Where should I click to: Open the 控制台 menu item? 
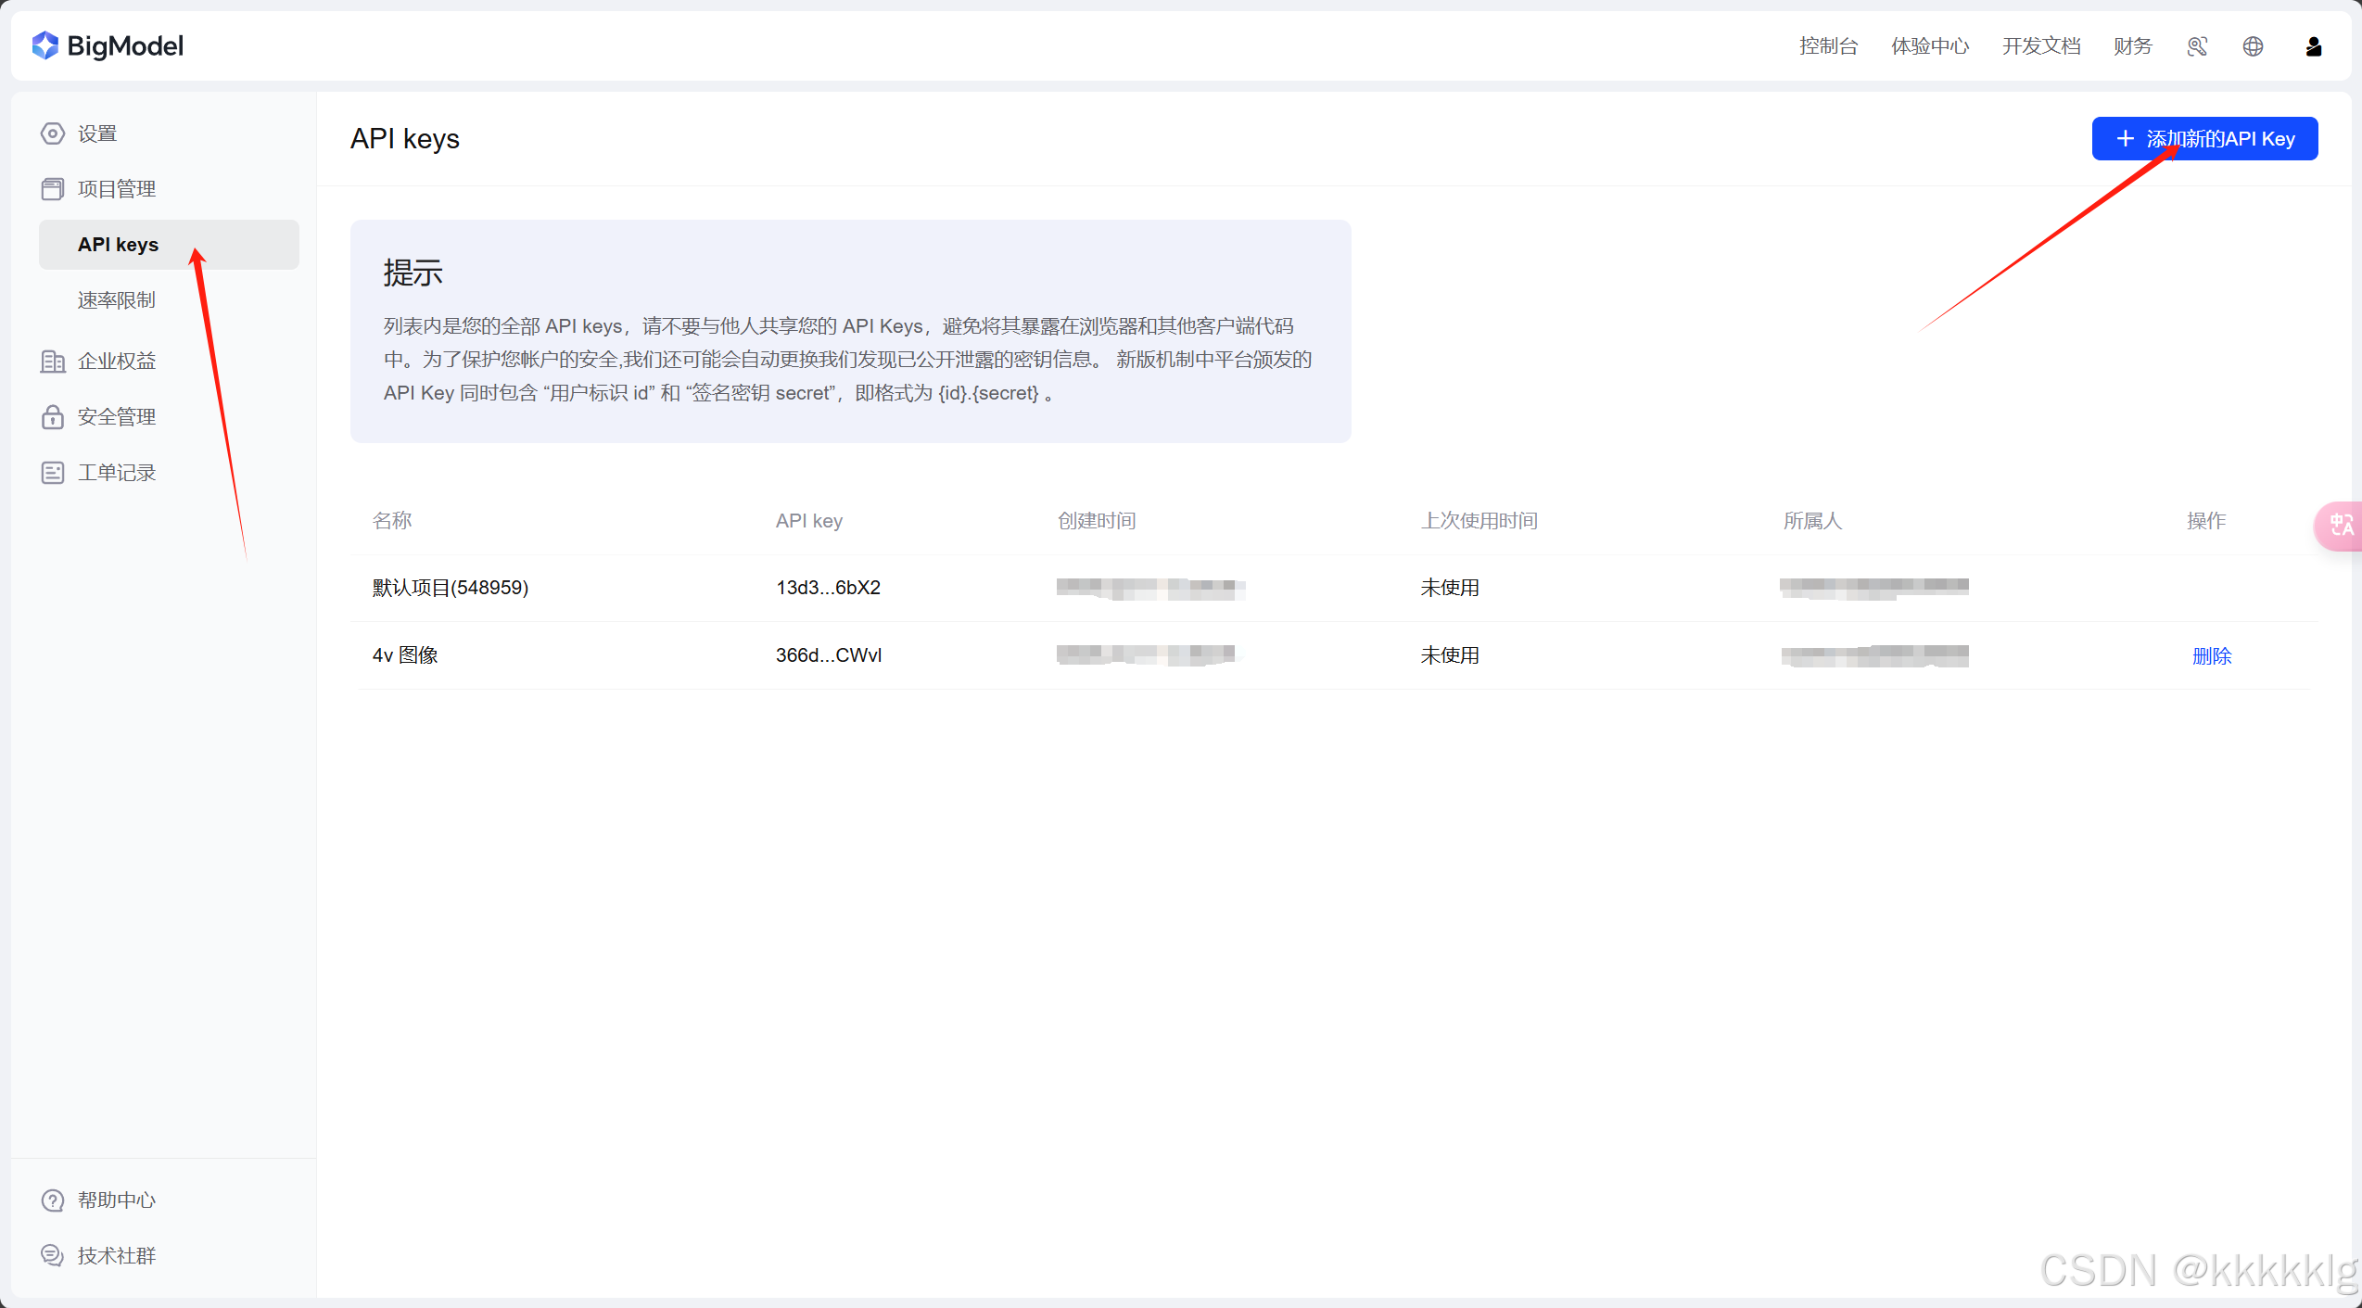coord(1827,45)
